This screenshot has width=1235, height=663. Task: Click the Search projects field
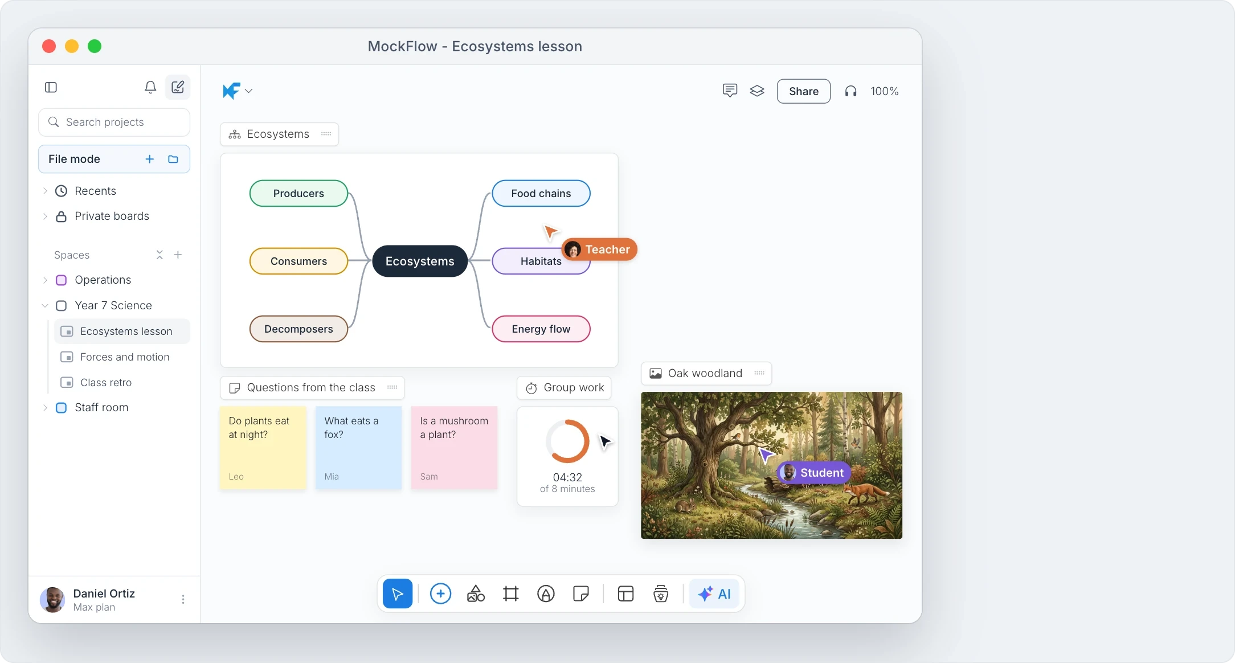114,122
